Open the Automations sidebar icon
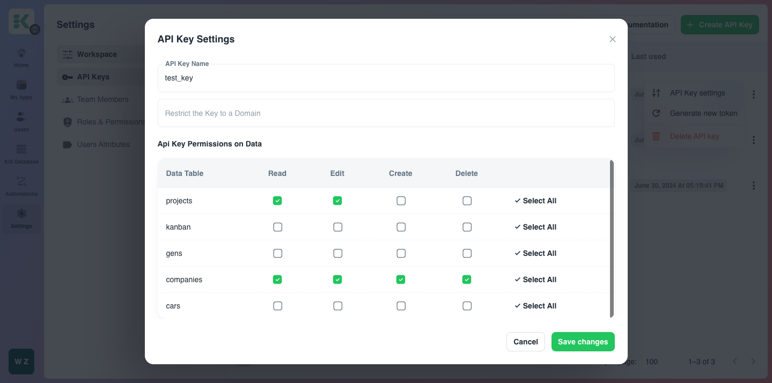The height and width of the screenshot is (383, 772). [21, 182]
